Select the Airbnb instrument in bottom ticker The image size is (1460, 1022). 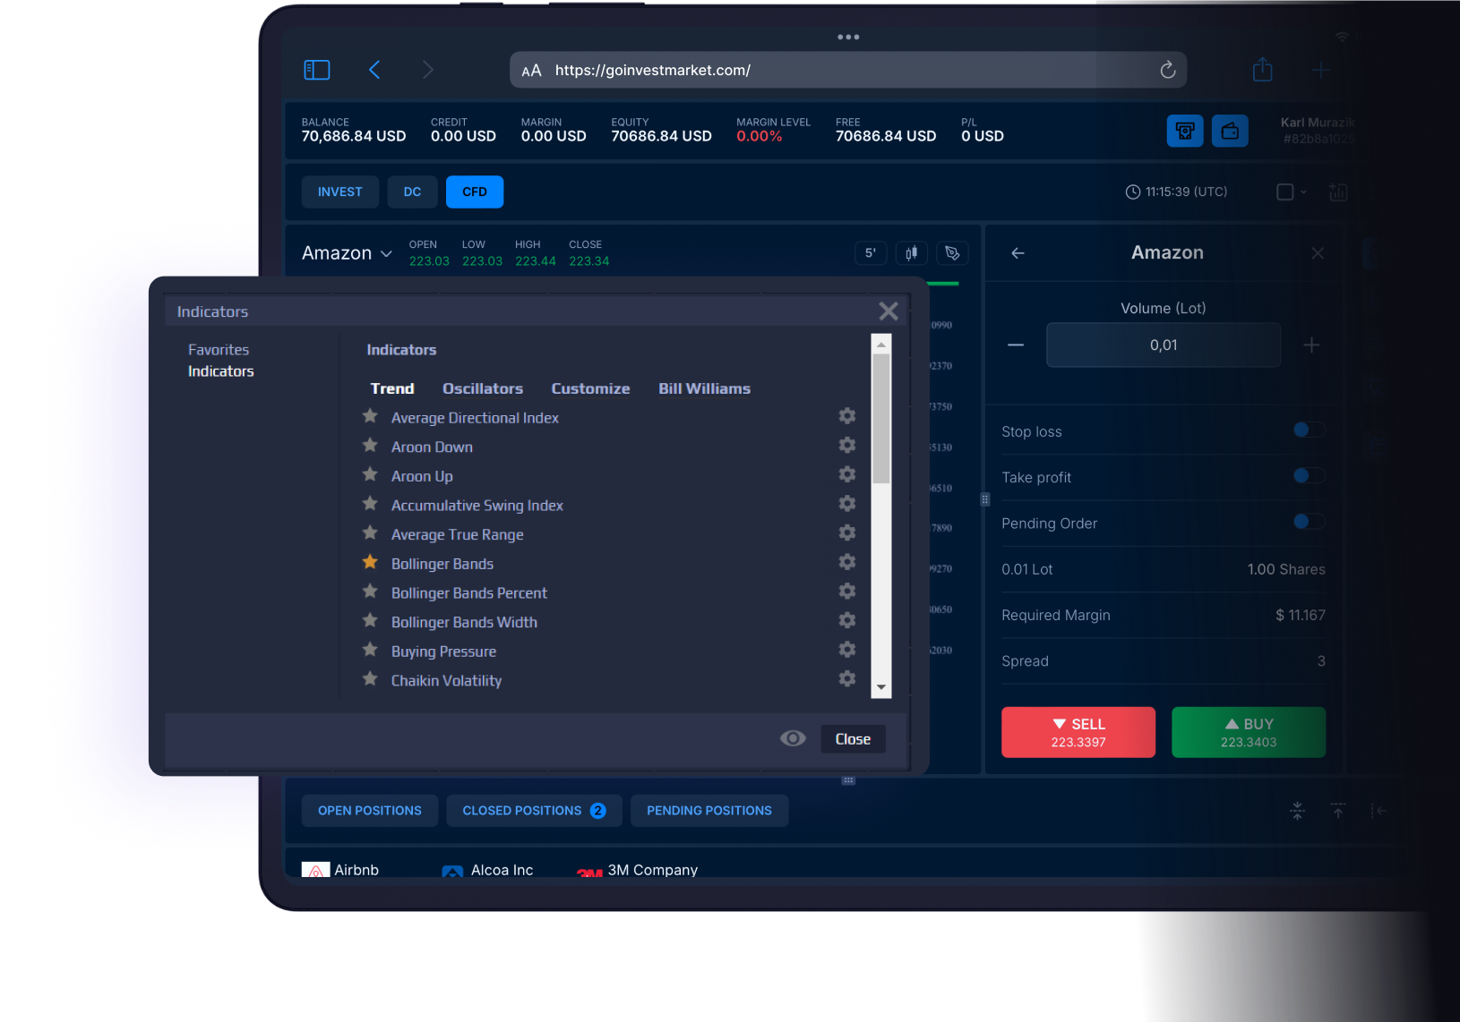[340, 870]
